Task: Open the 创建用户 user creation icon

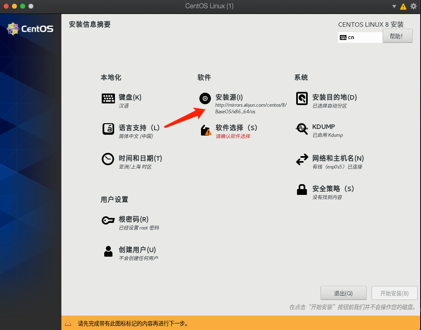Action: point(108,250)
